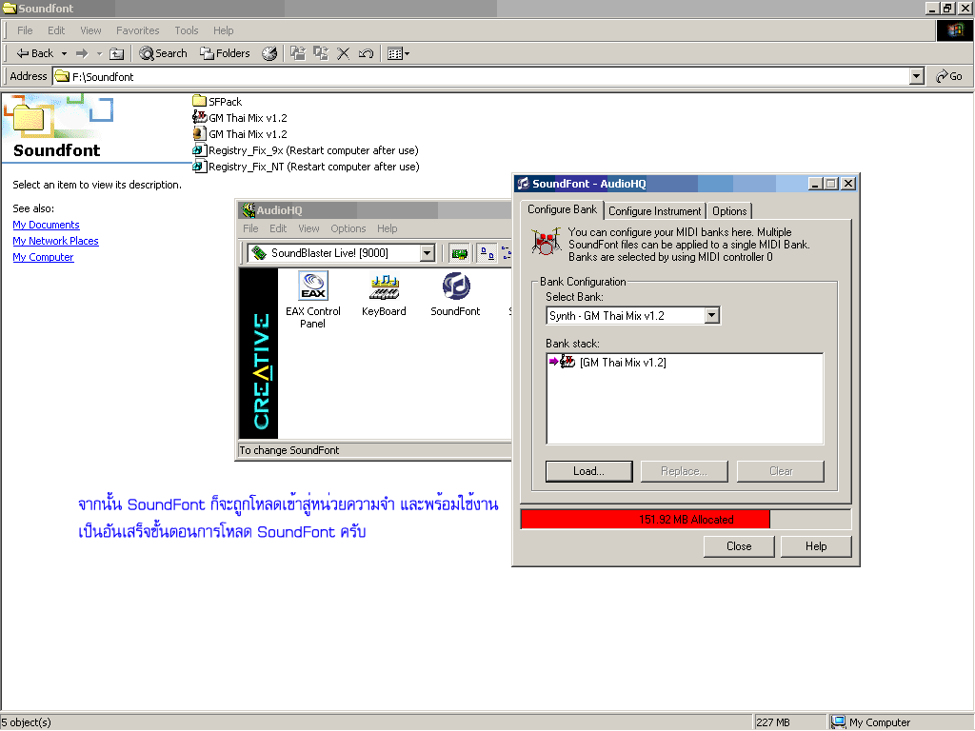
Task: Open the My Documents link
Action: pyautogui.click(x=46, y=225)
